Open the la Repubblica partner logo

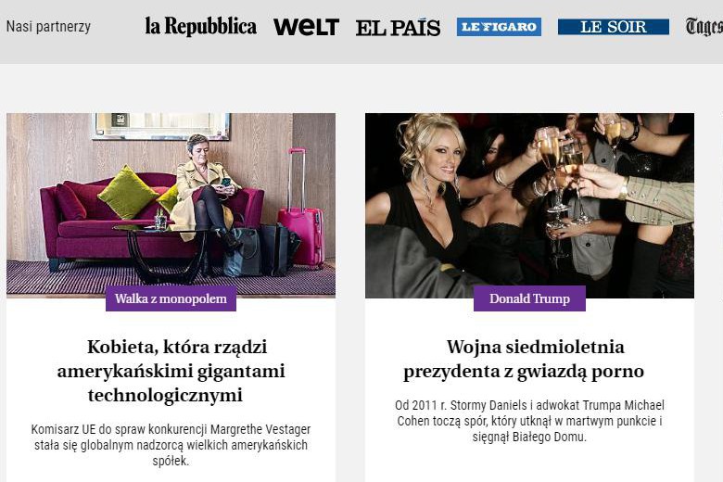click(200, 26)
